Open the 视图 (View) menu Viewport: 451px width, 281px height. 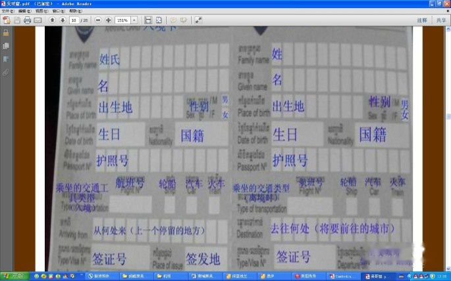41,11
